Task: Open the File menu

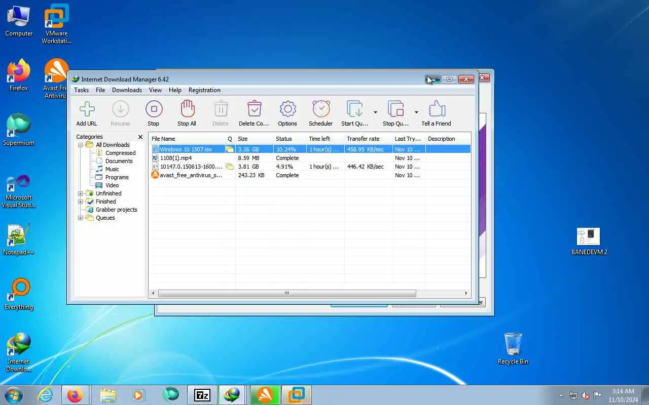Action: click(100, 90)
